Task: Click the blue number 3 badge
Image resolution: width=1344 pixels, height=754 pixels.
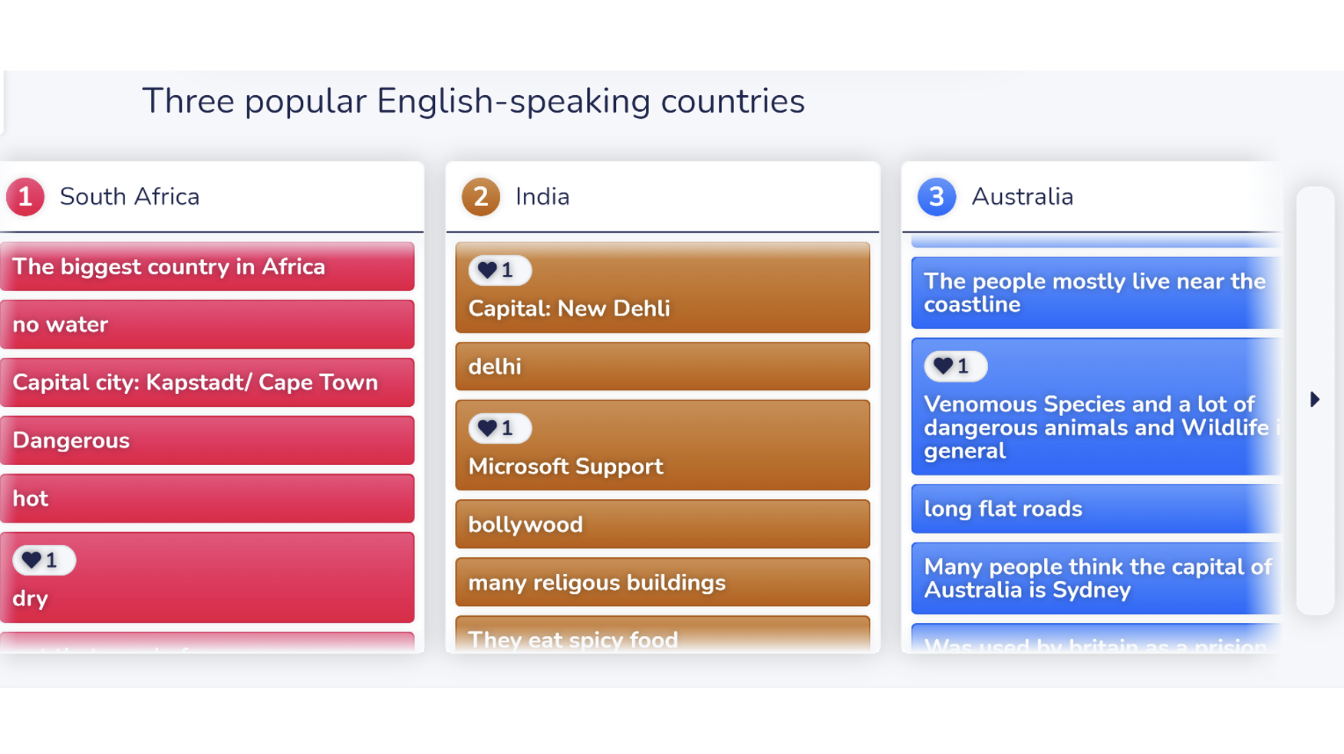Action: pos(936,197)
